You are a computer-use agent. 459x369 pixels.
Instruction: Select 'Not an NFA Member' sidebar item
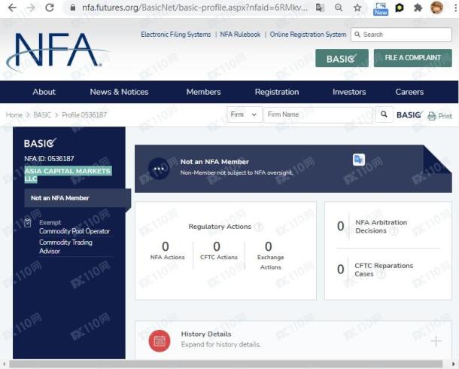(78, 198)
